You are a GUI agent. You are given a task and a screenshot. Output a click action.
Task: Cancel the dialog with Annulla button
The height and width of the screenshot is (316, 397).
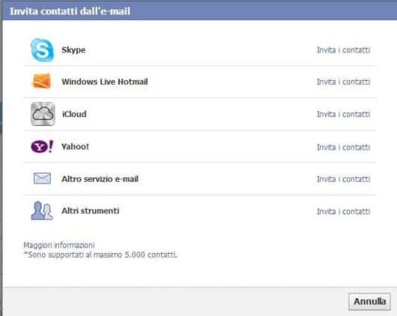click(369, 302)
